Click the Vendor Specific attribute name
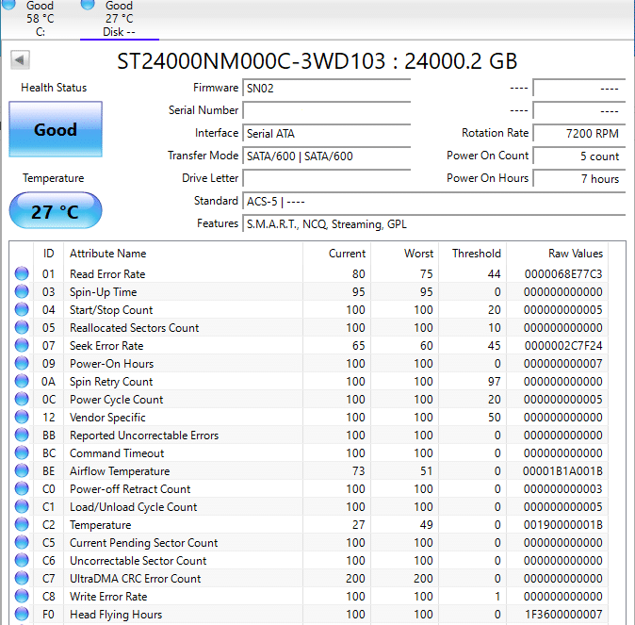The width and height of the screenshot is (635, 625). [107, 418]
